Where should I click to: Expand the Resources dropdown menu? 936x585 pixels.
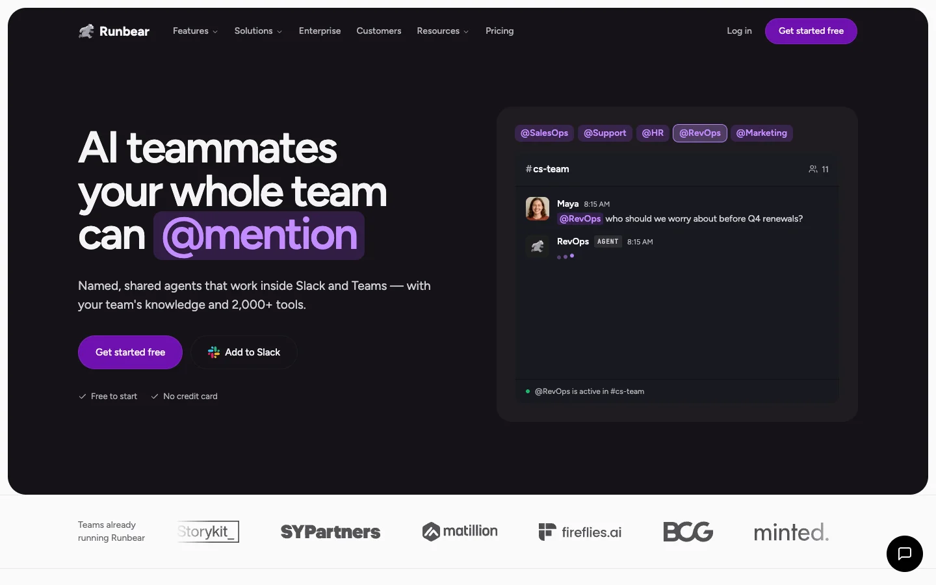443,31
